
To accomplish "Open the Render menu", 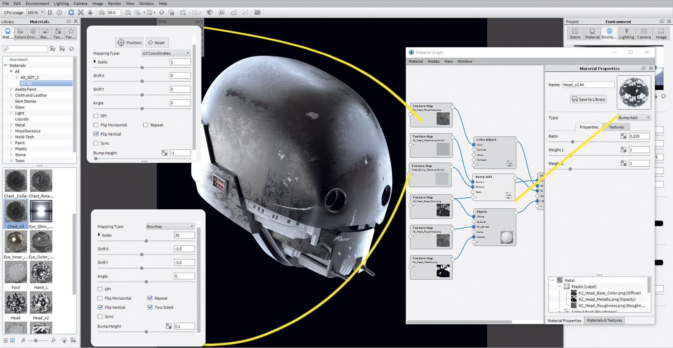I will point(114,3).
